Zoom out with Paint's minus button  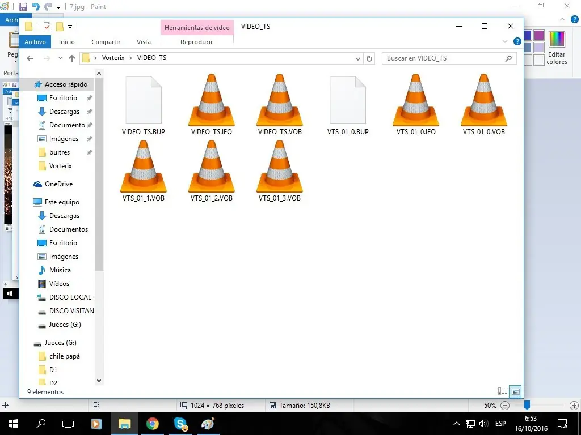pos(504,406)
